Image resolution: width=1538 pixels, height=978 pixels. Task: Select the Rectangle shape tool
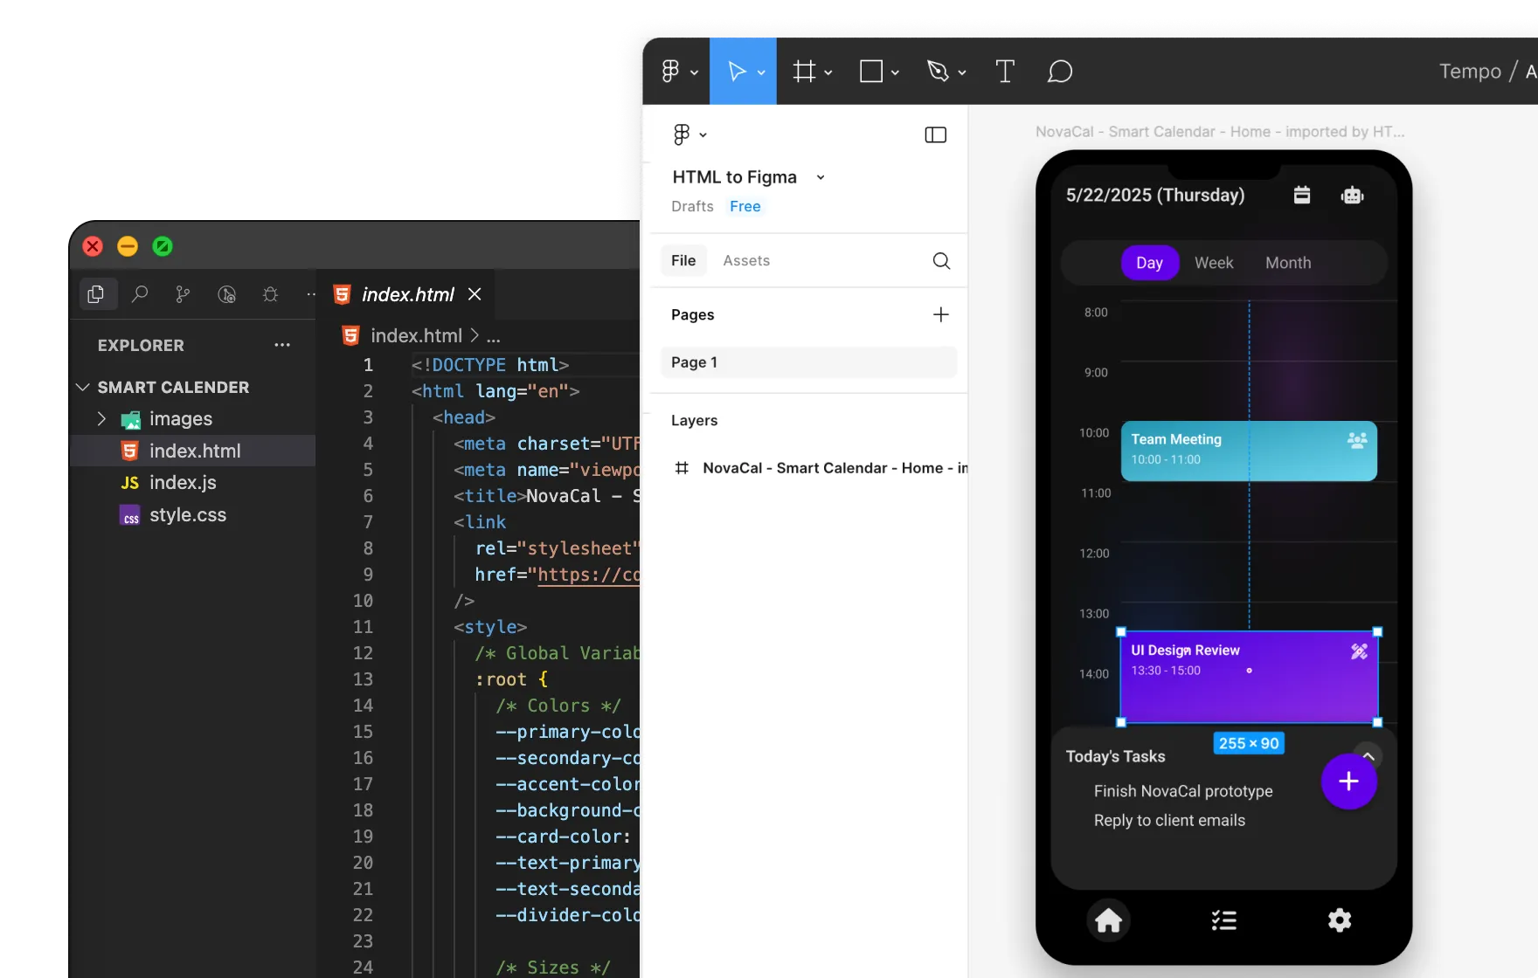pyautogui.click(x=871, y=71)
